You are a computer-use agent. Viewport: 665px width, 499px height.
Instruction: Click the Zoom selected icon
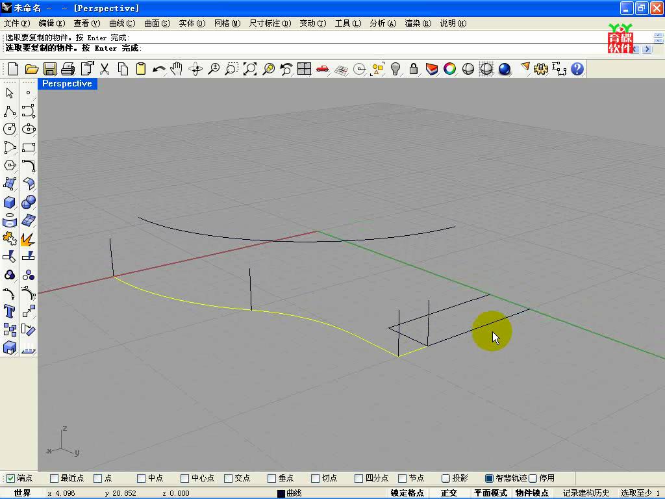click(268, 69)
